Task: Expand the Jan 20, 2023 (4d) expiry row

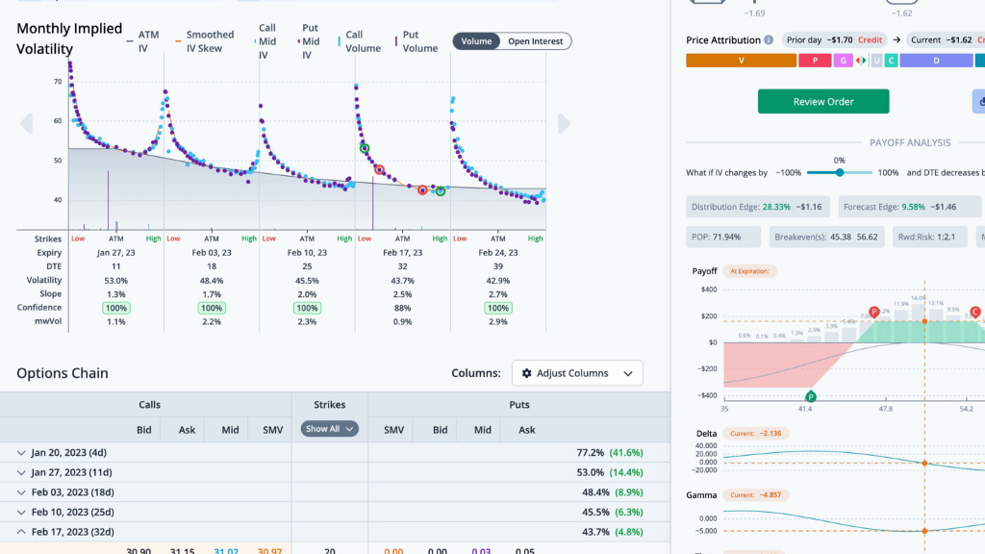Action: point(23,452)
